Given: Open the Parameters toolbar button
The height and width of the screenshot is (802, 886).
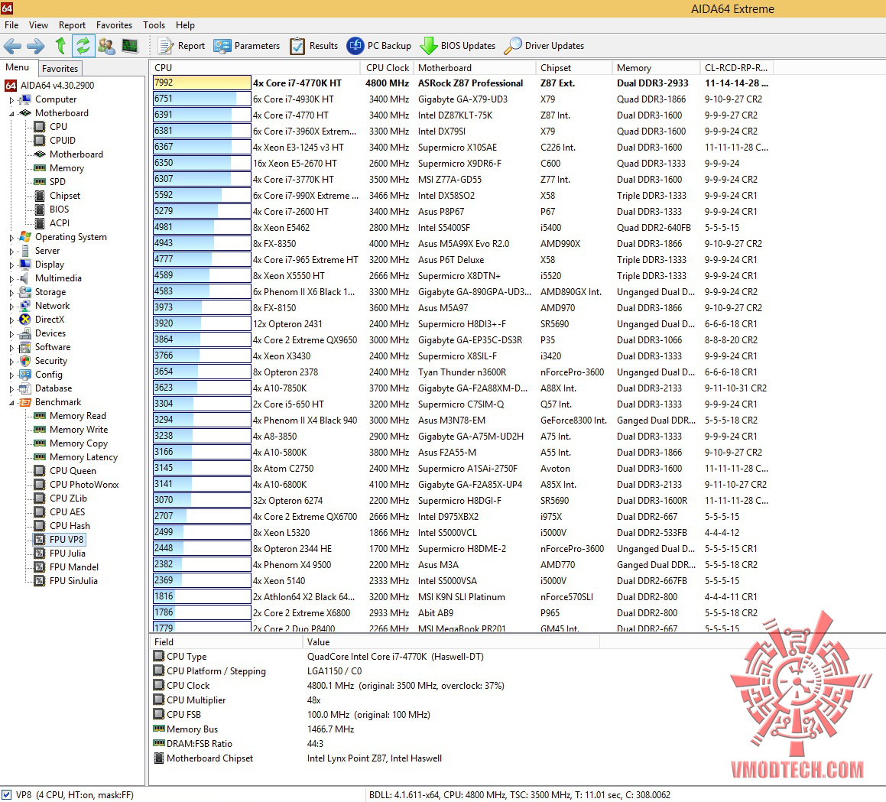Looking at the screenshot, I should 247,46.
